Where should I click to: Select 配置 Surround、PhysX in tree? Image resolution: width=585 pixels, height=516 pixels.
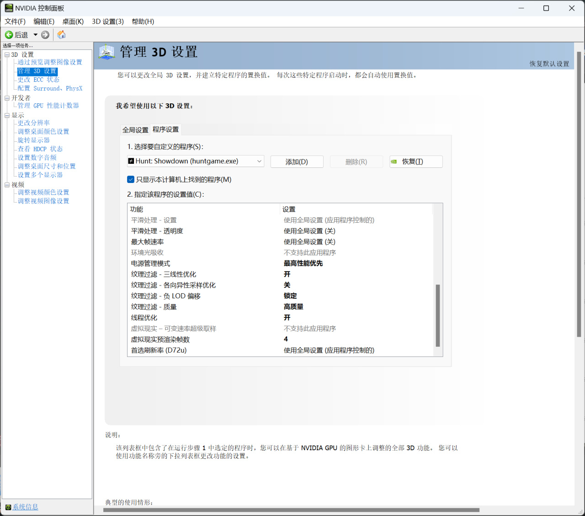[x=50, y=88]
